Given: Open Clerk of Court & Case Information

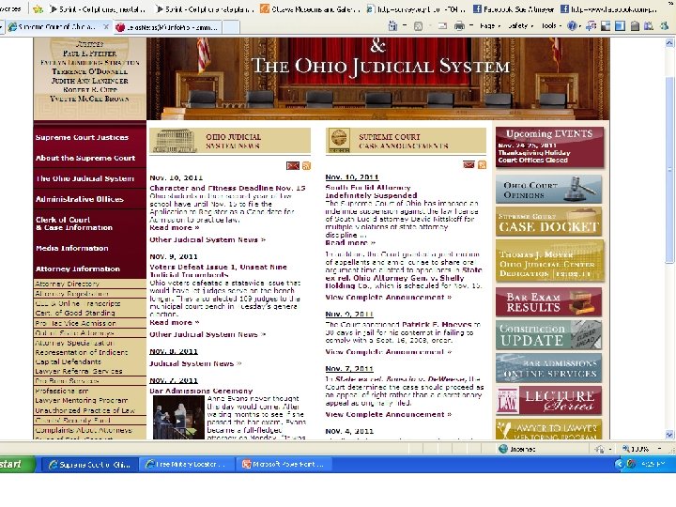Looking at the screenshot, I should [x=74, y=223].
